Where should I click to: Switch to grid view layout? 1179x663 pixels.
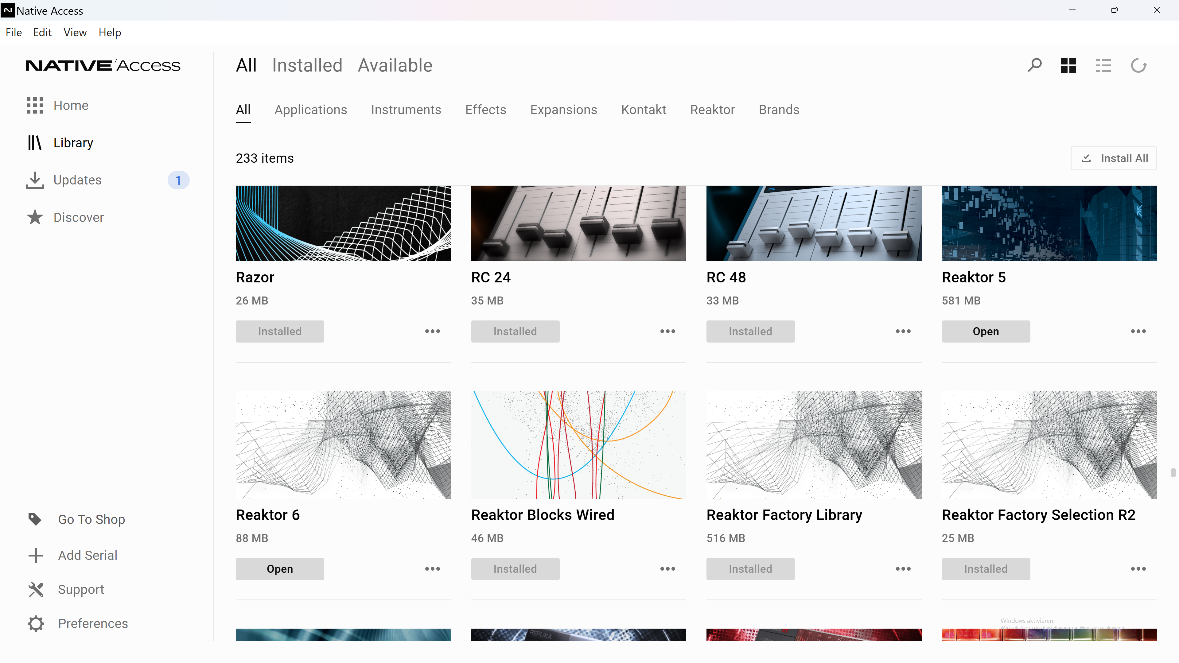coord(1068,65)
